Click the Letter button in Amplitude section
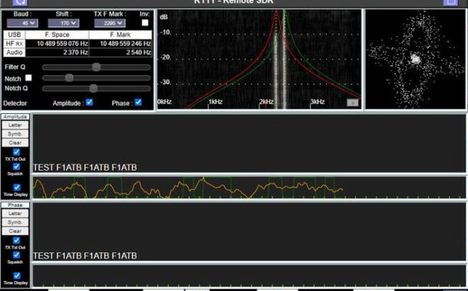The image size is (468, 291). point(15,125)
